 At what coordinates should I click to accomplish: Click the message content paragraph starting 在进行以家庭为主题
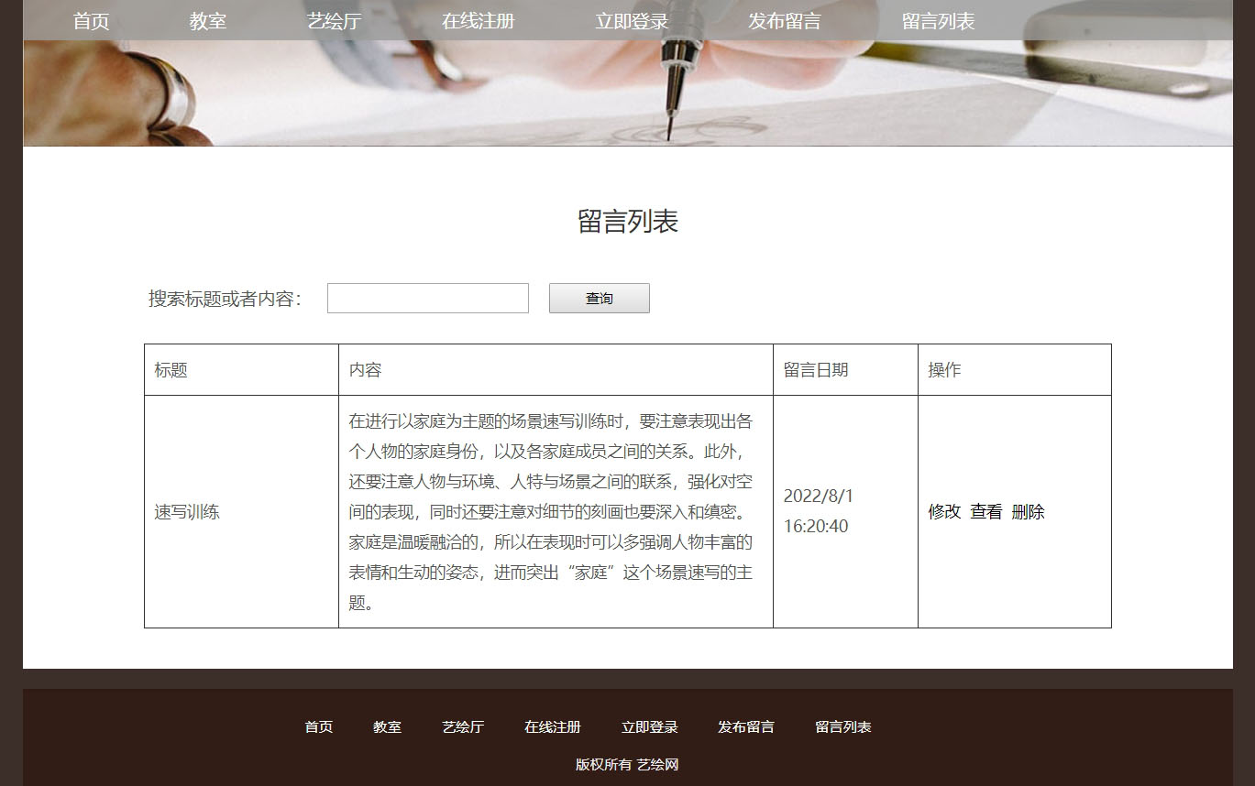coord(551,512)
